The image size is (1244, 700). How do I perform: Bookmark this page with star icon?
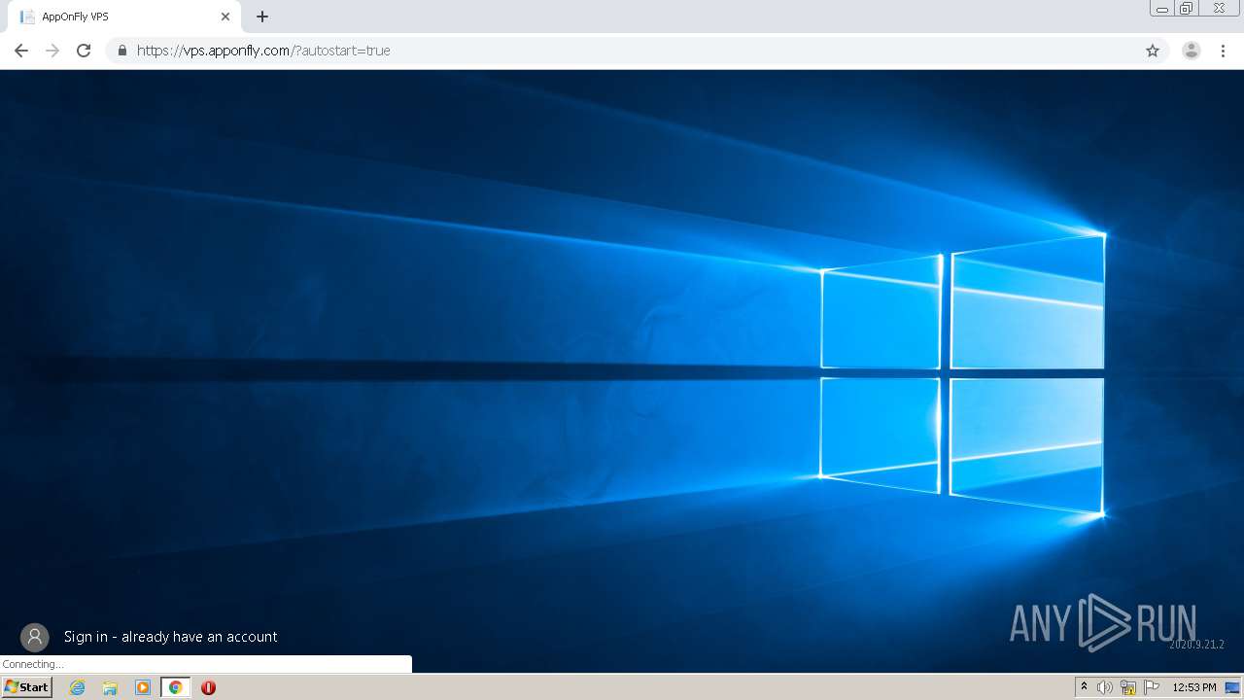tap(1153, 51)
